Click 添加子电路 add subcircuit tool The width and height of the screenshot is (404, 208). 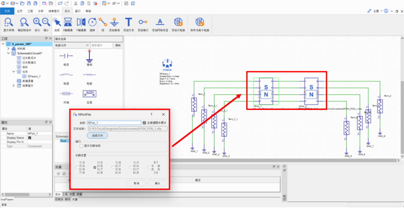pos(178,25)
